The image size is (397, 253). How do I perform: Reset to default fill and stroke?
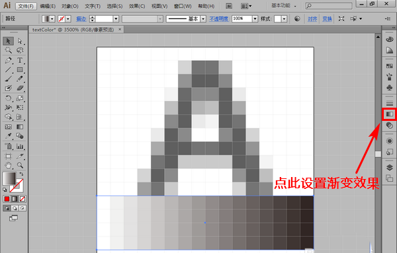pyautogui.click(x=5, y=190)
